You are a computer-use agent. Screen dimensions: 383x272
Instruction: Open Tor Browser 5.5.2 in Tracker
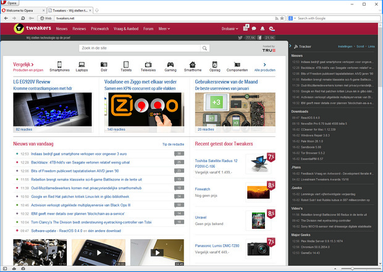click(x=313, y=153)
